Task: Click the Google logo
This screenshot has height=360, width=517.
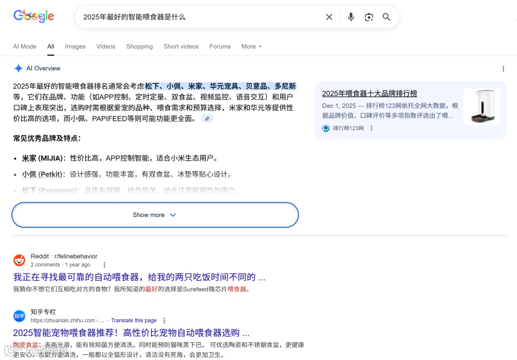Action: coord(34,16)
